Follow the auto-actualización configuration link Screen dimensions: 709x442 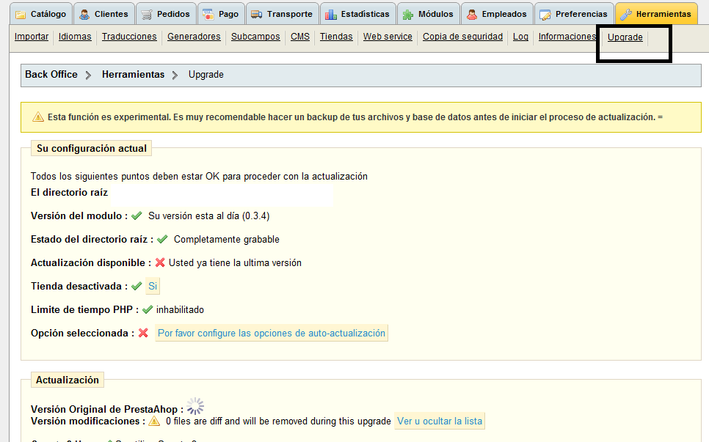click(x=271, y=332)
